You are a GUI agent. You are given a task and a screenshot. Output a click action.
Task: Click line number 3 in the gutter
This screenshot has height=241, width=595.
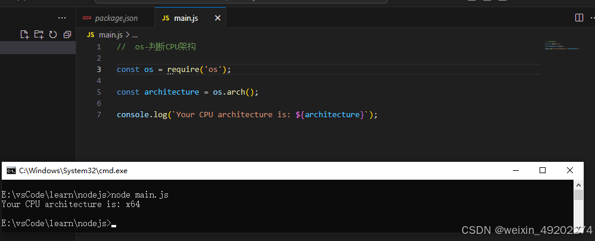(x=99, y=70)
